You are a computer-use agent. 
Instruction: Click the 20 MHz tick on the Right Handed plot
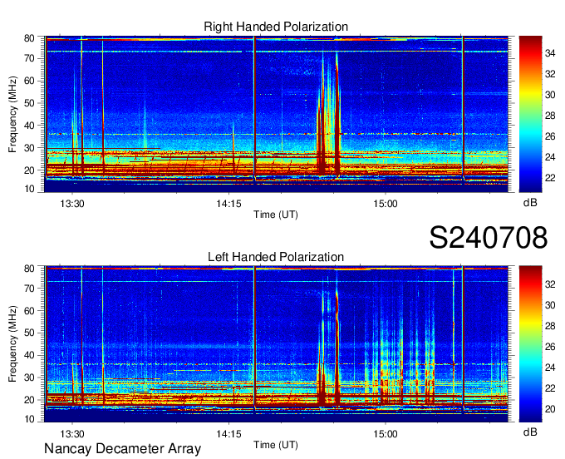click(29, 170)
